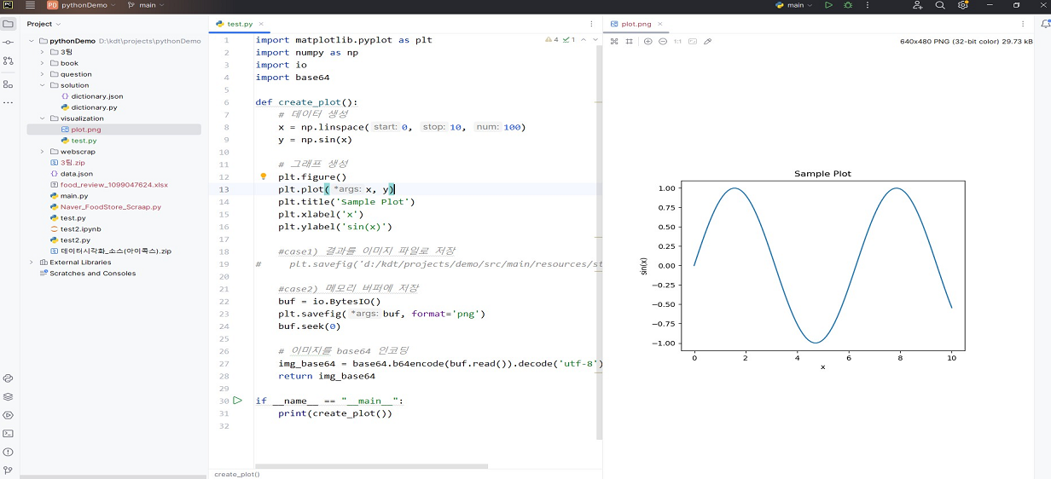Set image zoom to actual size 1:1
1051x479 pixels.
point(677,41)
